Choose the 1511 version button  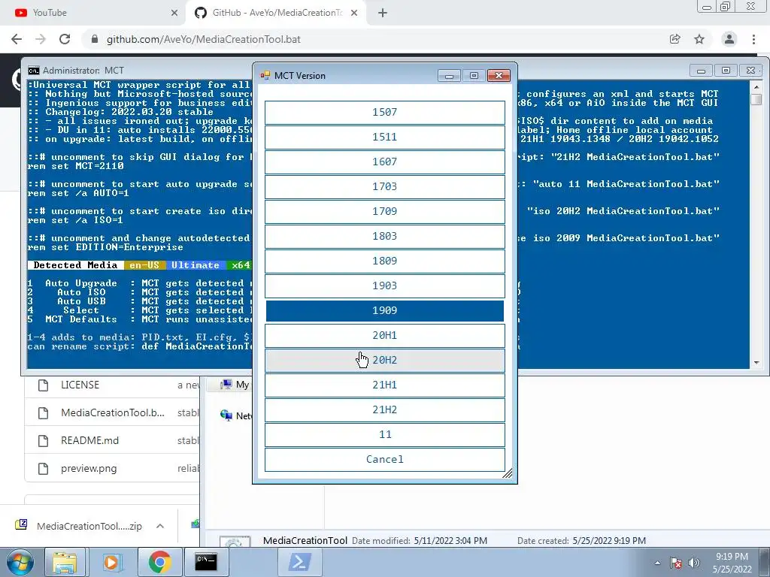384,137
